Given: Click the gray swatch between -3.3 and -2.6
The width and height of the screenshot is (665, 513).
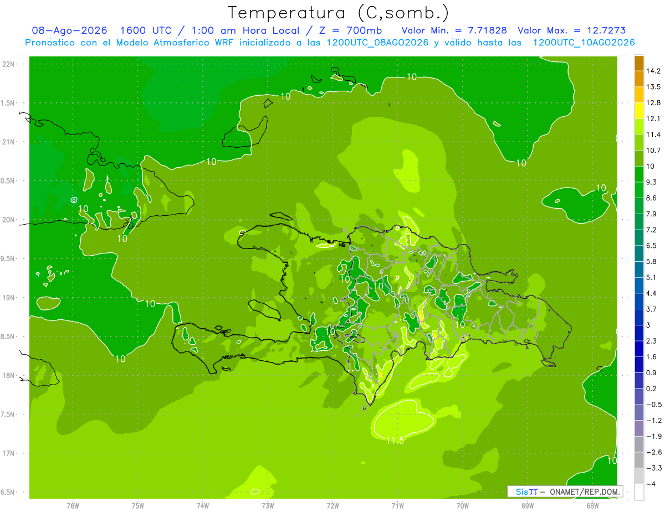Looking at the screenshot, I should [x=639, y=460].
